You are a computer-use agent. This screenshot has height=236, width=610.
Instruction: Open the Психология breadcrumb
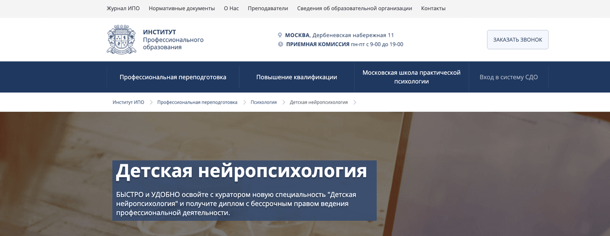click(x=264, y=103)
